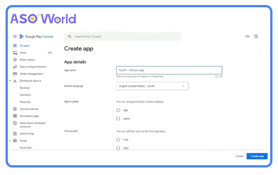Open Financial reports
This screenshot has height=175, width=278.
(25, 102)
